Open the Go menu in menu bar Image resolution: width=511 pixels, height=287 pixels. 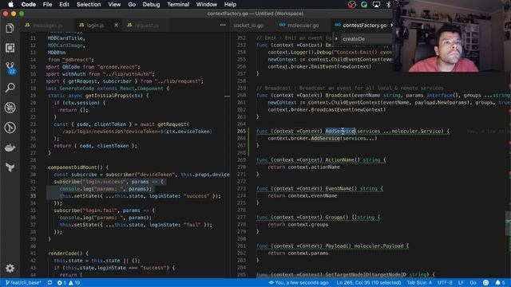point(132,5)
